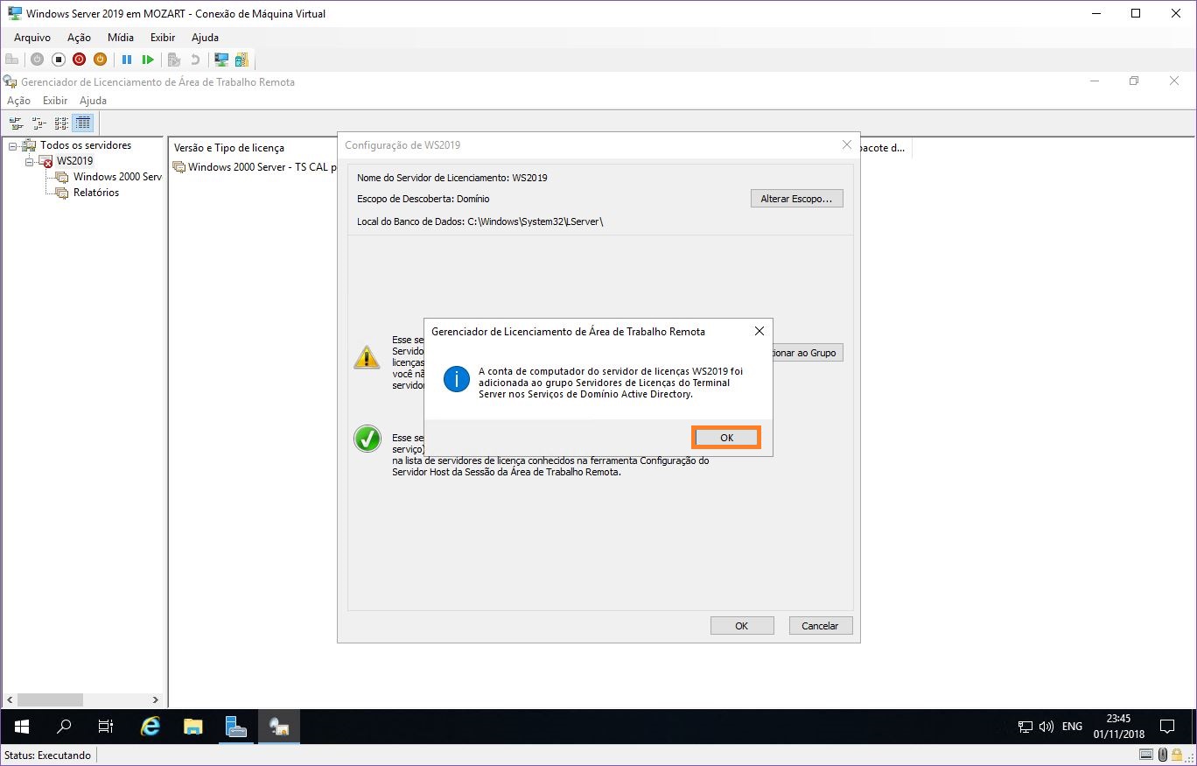The width and height of the screenshot is (1197, 766).
Task: Select Relatórios in the tree
Action: tap(96, 193)
